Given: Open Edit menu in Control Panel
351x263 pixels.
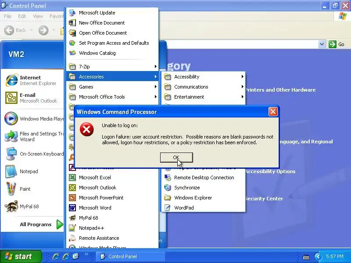Looking at the screenshot, I should [22, 16].
